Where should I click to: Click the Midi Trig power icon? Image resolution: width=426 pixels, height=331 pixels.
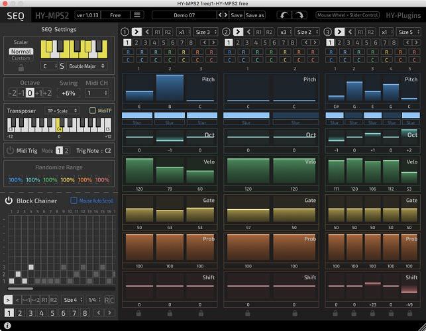[10, 150]
